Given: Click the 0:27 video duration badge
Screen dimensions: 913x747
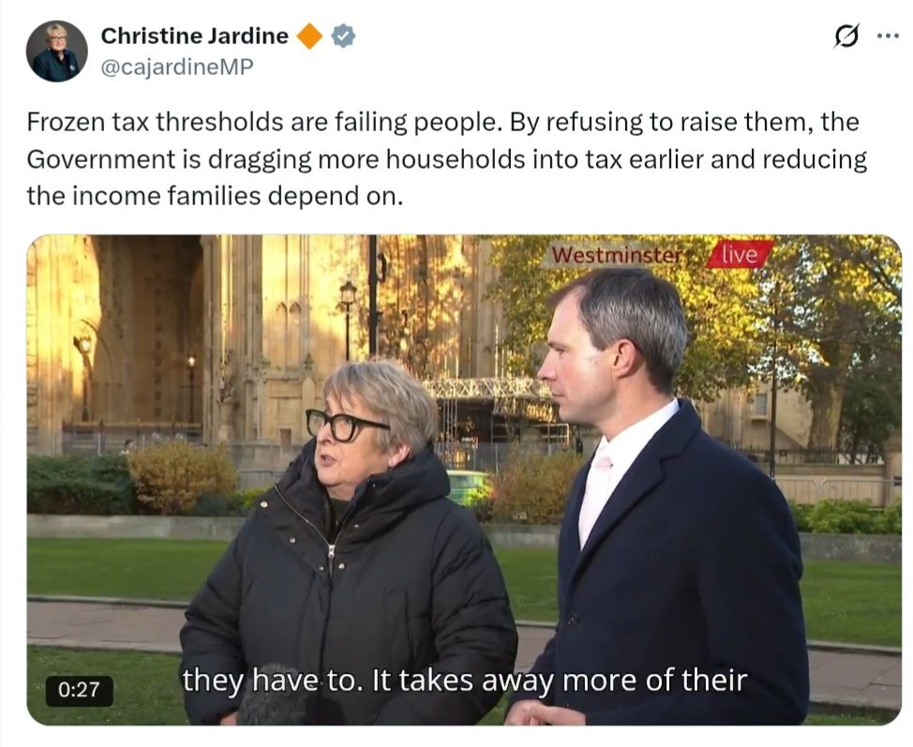Looking at the screenshot, I should click(79, 690).
